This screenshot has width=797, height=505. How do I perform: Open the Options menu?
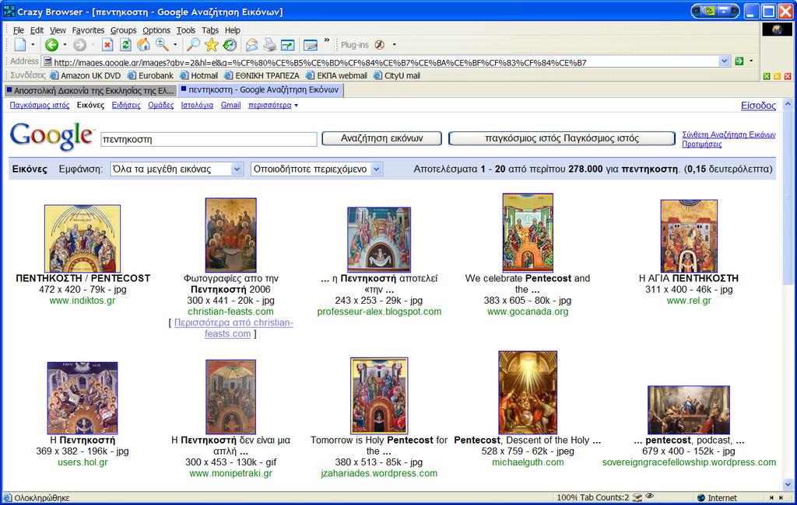(x=156, y=30)
